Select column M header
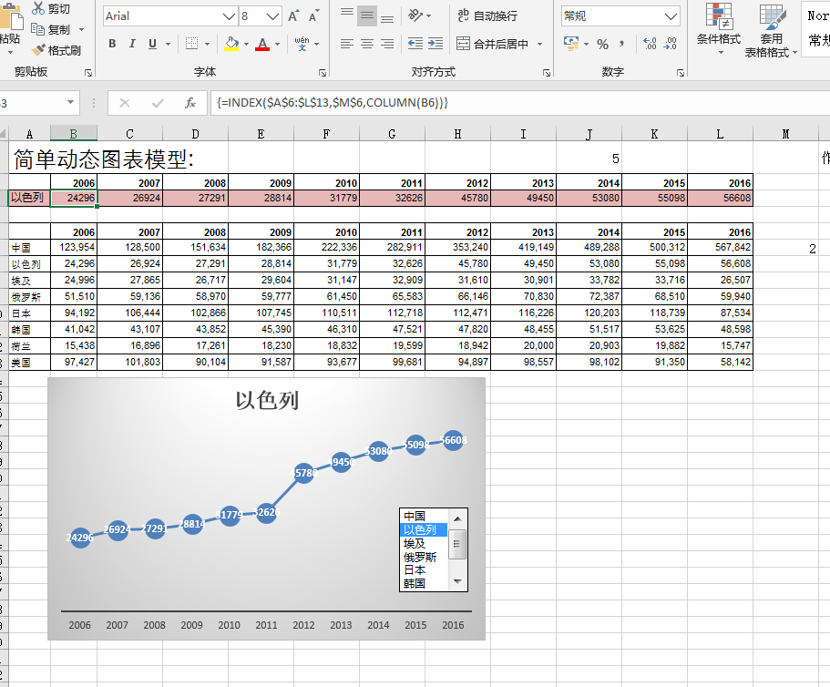830x687 pixels. click(785, 134)
